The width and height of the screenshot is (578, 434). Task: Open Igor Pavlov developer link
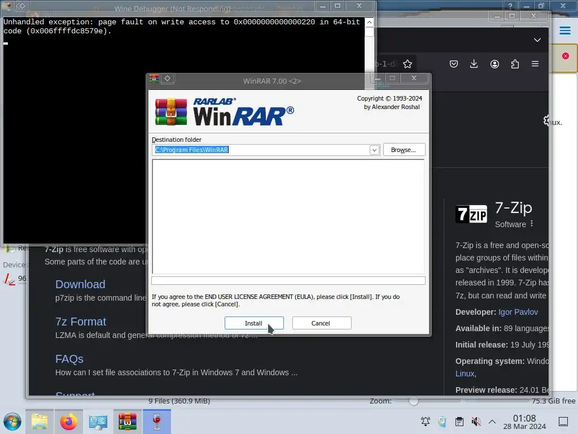pyautogui.click(x=518, y=312)
